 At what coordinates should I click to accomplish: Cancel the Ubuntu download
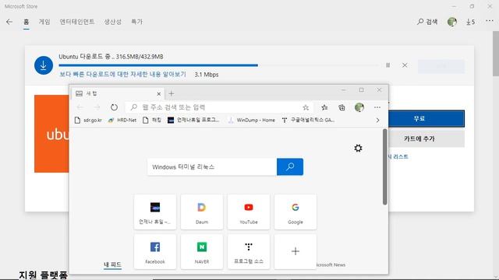tap(405, 65)
